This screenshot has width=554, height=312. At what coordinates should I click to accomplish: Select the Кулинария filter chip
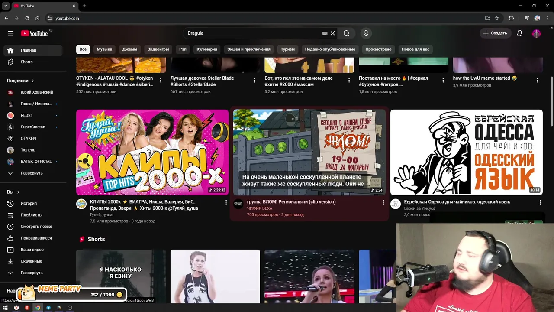coord(207,49)
